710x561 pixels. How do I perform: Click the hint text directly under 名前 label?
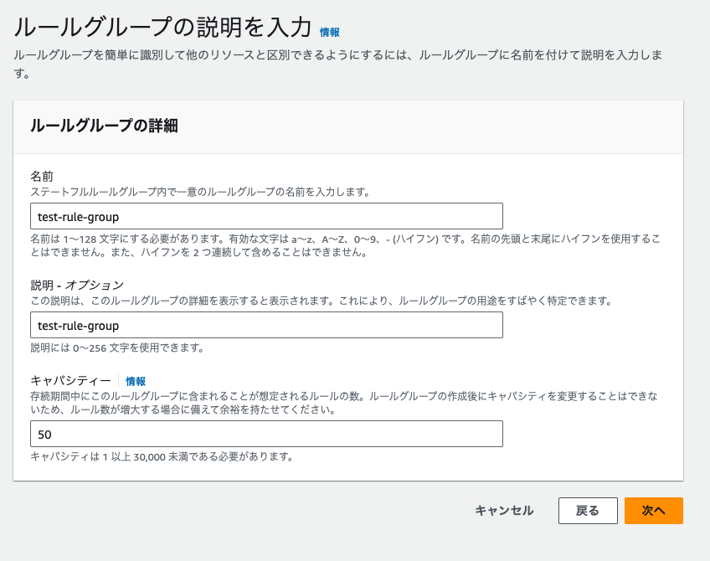[199, 192]
